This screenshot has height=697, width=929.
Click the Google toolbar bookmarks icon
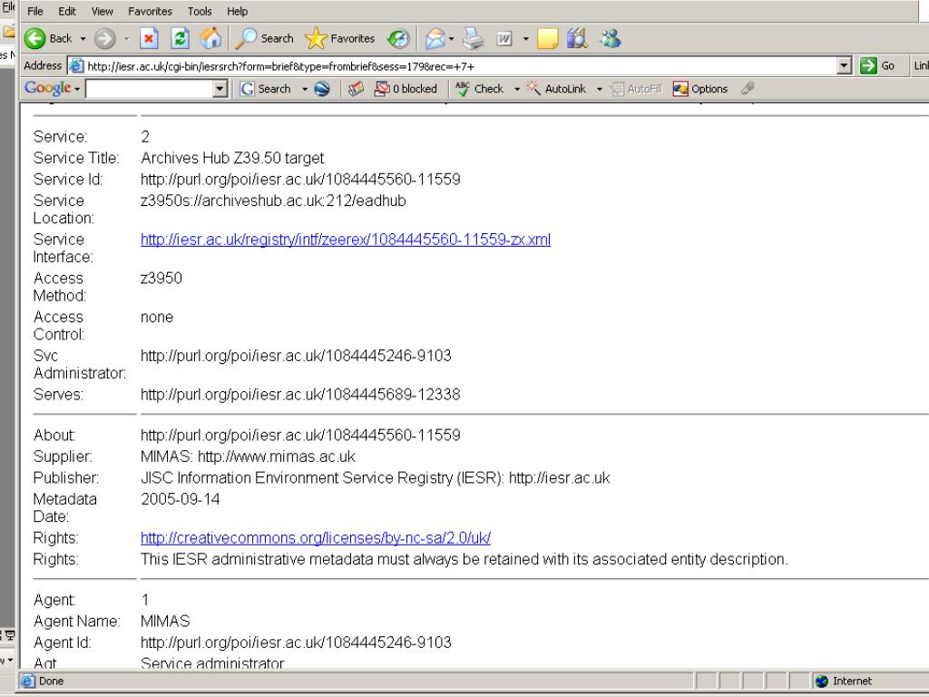point(356,89)
